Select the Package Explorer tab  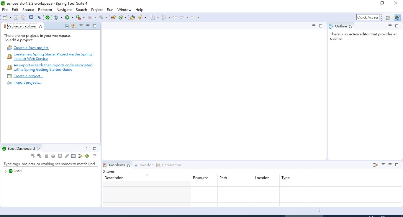(22, 26)
